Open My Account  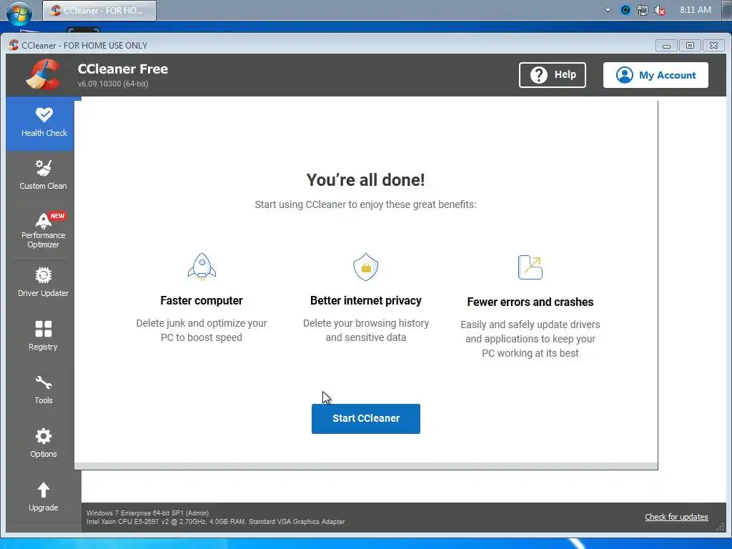point(656,74)
